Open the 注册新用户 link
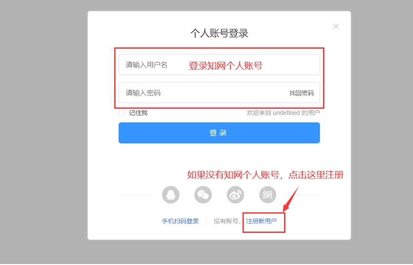The height and width of the screenshot is (265, 413). coord(261,221)
